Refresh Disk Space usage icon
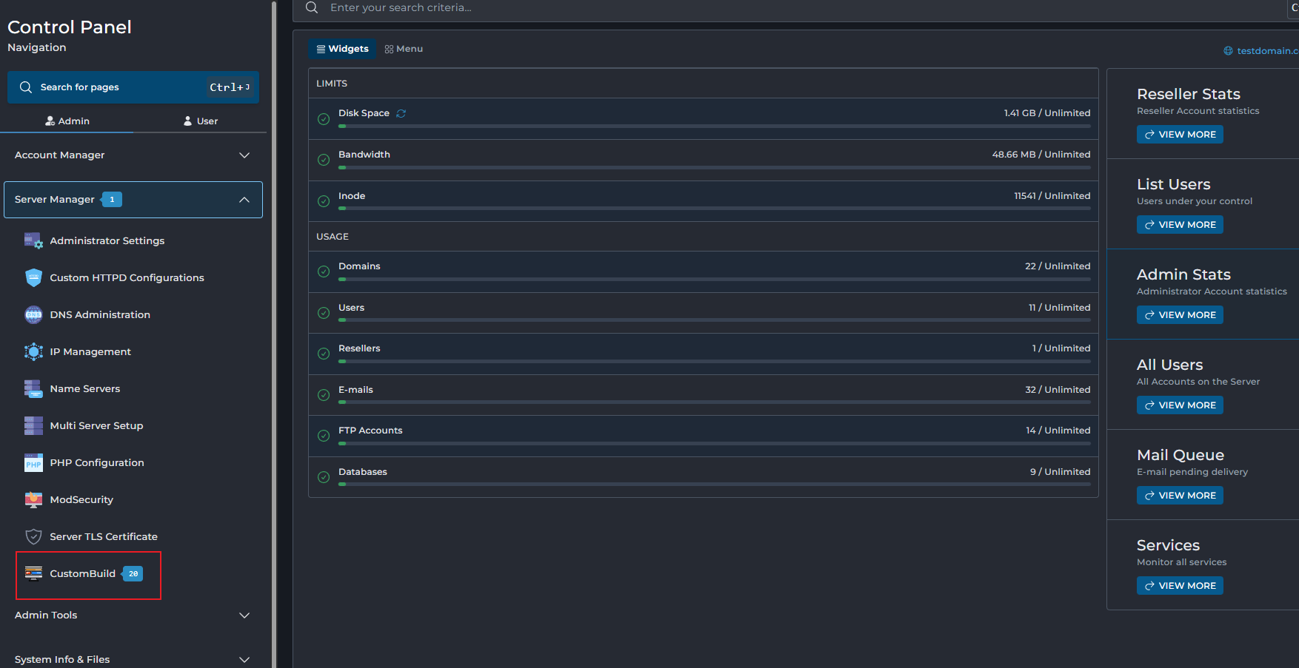This screenshot has height=668, width=1299. [x=401, y=113]
